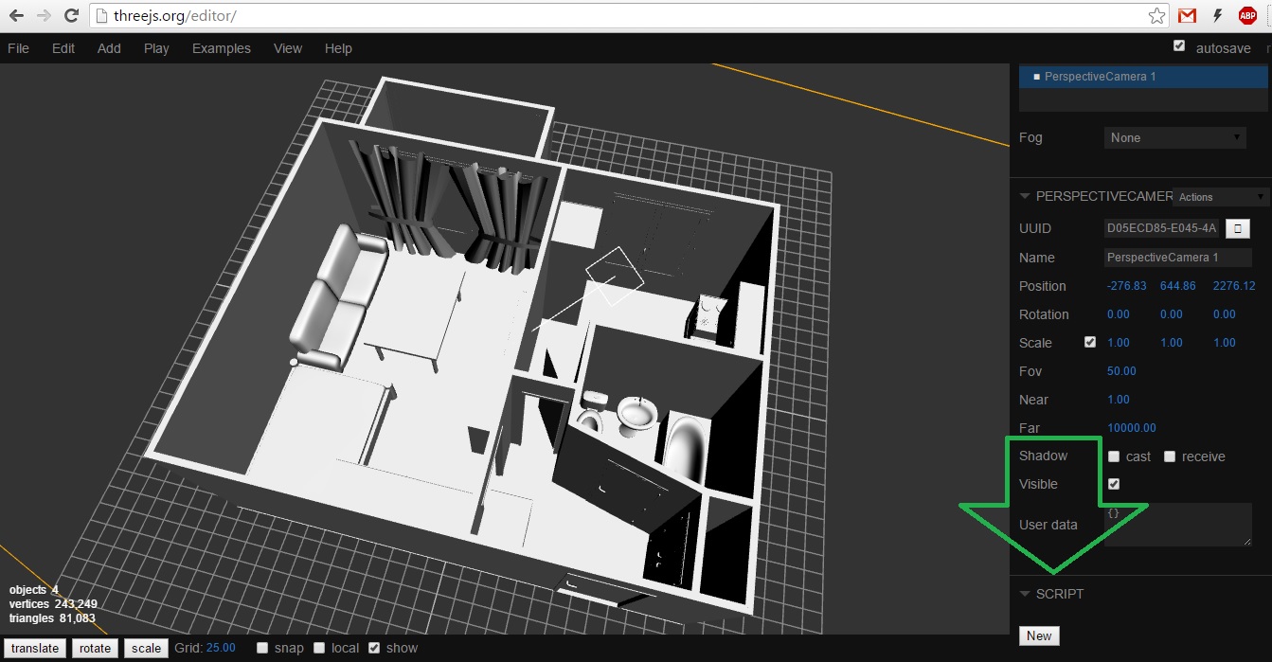
Task: Collapse the SCRIPT section
Action: pyautogui.click(x=1024, y=594)
